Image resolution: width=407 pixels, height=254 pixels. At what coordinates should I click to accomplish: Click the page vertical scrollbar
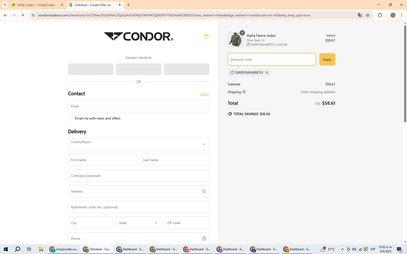[x=405, y=73]
